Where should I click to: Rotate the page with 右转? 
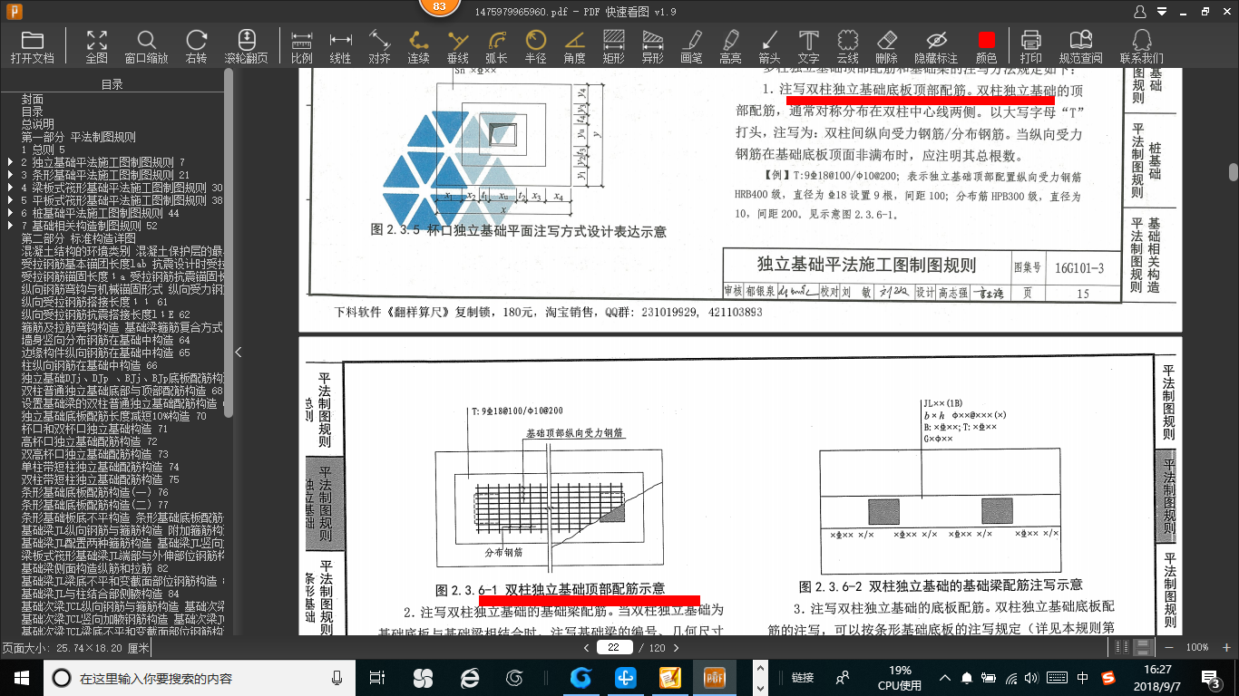click(x=196, y=46)
